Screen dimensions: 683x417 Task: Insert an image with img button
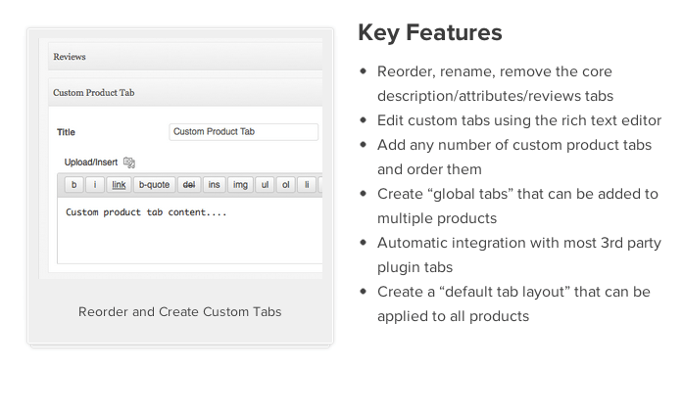click(x=240, y=184)
